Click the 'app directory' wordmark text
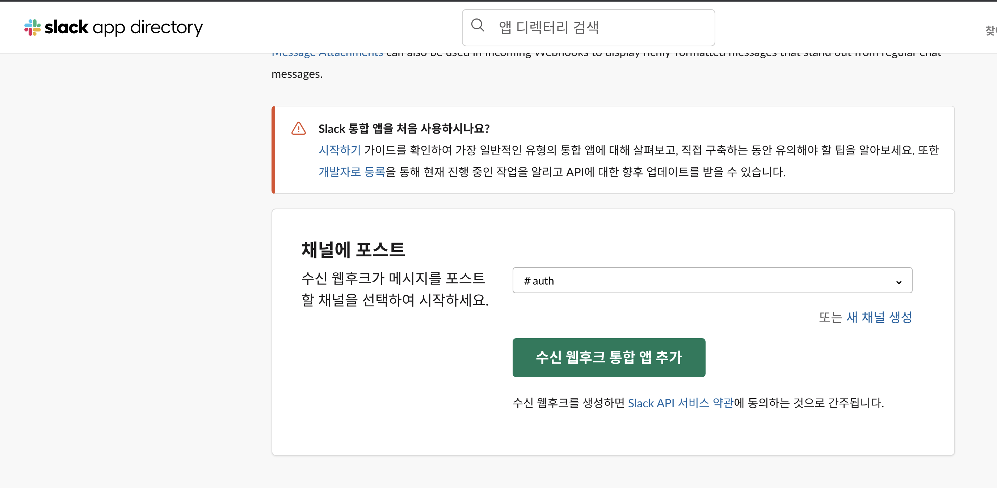Viewport: 997px width, 488px height. click(147, 28)
